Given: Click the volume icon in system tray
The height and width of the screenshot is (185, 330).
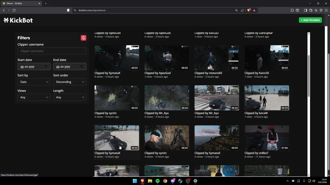Looking at the screenshot, I should [x=314, y=181].
